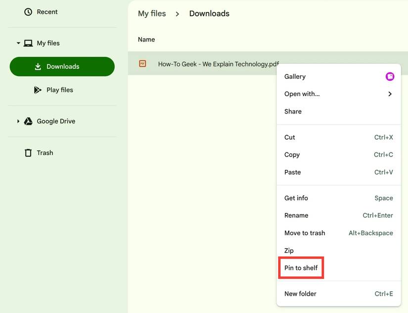Collapse the My files tree
The height and width of the screenshot is (313, 408).
click(18, 43)
